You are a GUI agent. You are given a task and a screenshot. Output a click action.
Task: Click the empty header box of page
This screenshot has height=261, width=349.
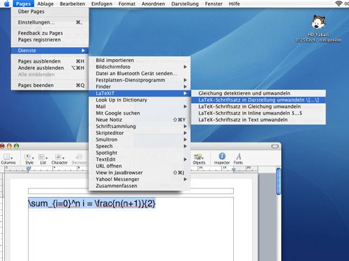point(131,191)
